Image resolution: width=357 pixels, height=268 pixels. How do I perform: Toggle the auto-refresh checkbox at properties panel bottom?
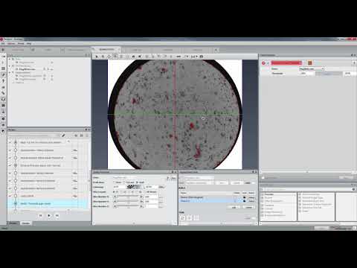point(263,178)
